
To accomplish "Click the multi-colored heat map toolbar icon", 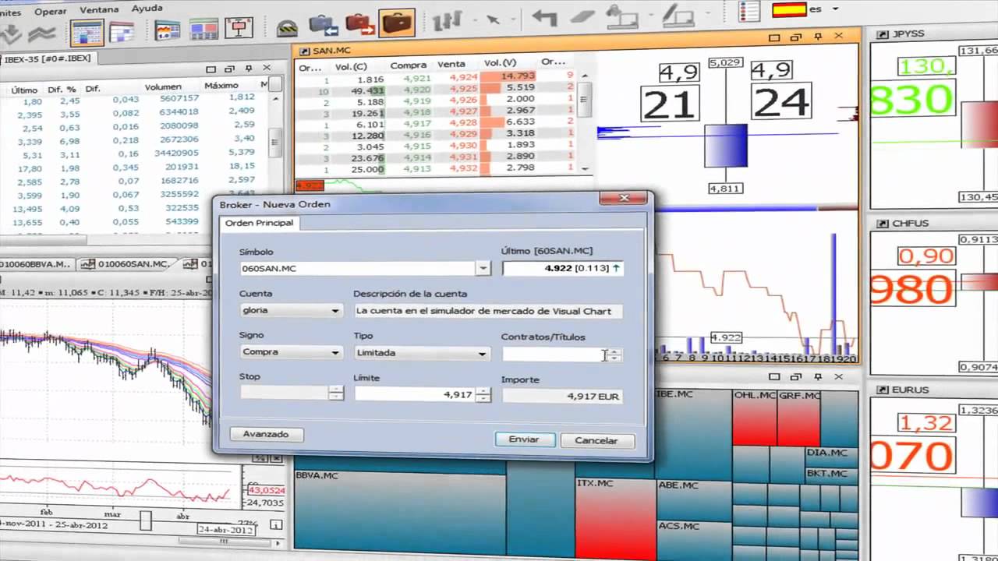I will 203,30.
